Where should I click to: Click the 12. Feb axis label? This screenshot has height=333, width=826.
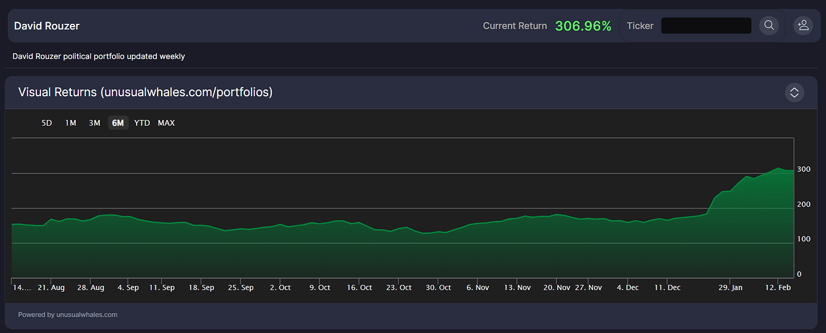pos(777,288)
